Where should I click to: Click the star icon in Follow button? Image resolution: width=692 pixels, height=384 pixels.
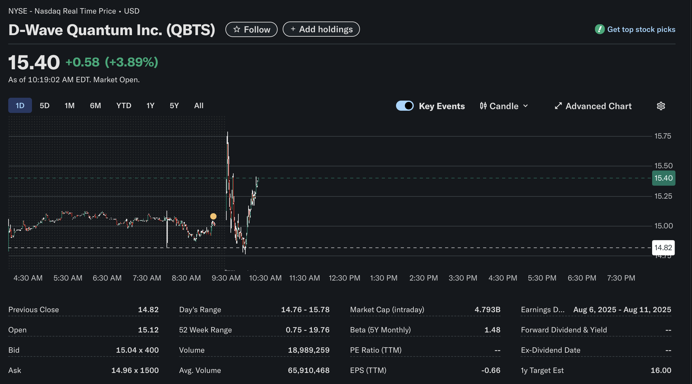[237, 29]
